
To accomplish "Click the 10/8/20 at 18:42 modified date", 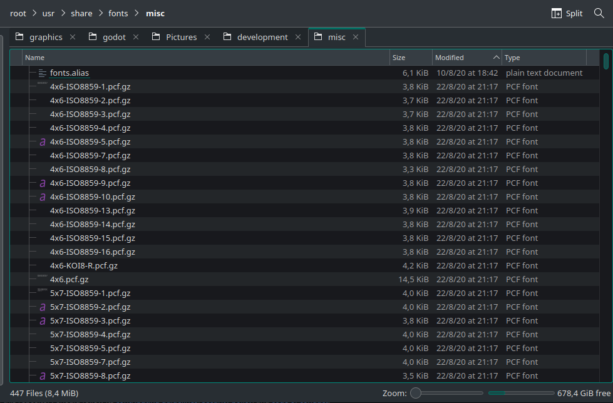I will click(x=467, y=73).
